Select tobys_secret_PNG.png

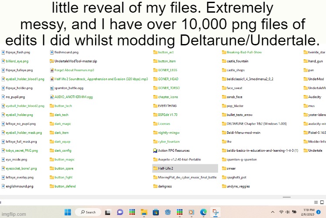tap(20, 150)
